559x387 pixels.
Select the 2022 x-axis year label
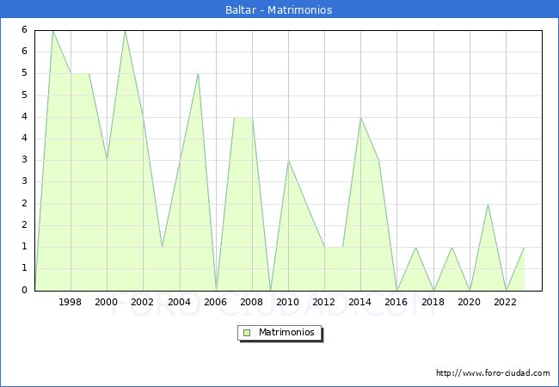pyautogui.click(x=506, y=302)
